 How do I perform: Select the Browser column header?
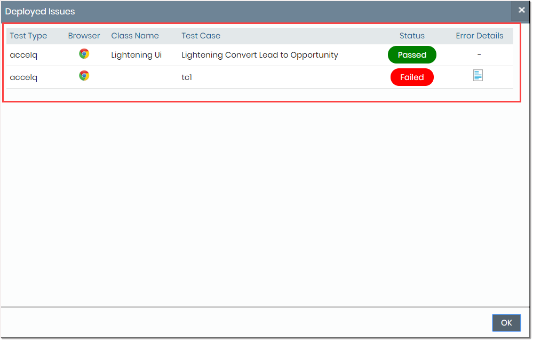pyautogui.click(x=84, y=36)
